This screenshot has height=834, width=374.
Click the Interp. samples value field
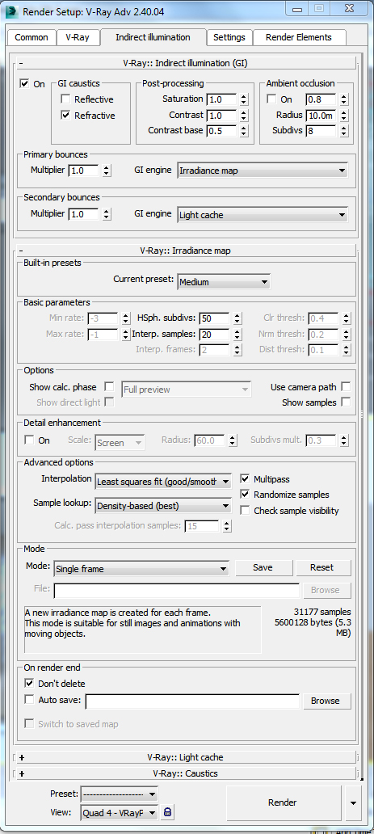click(214, 335)
